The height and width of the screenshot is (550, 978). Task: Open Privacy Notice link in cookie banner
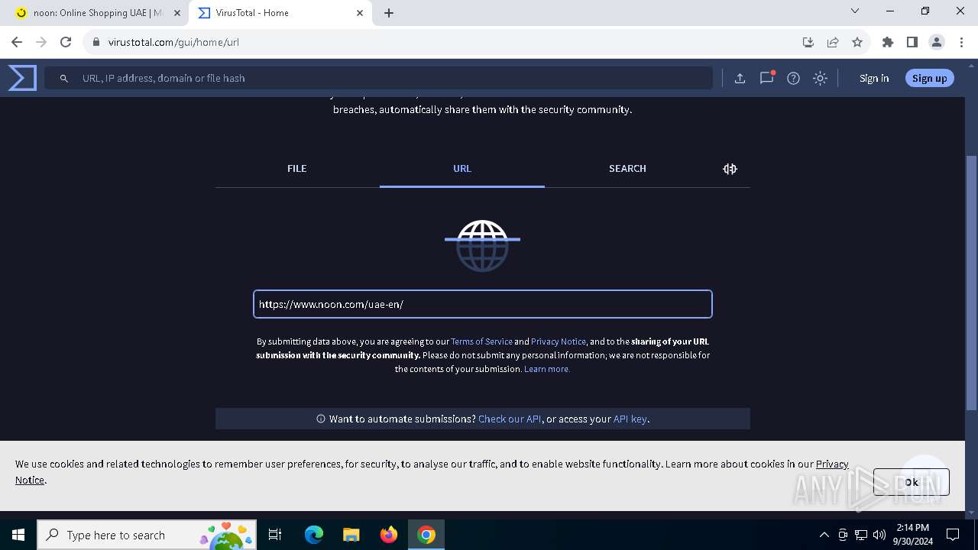[832, 464]
